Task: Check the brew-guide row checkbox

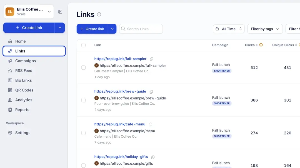Action: (x=83, y=100)
